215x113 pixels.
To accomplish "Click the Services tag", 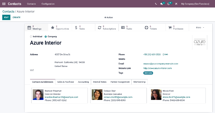I will pyautogui.click(x=148, y=73).
